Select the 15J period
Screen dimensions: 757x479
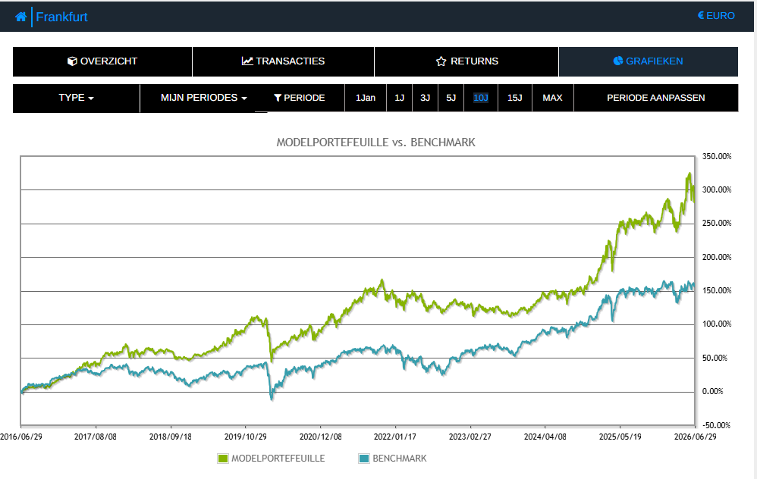coord(514,98)
